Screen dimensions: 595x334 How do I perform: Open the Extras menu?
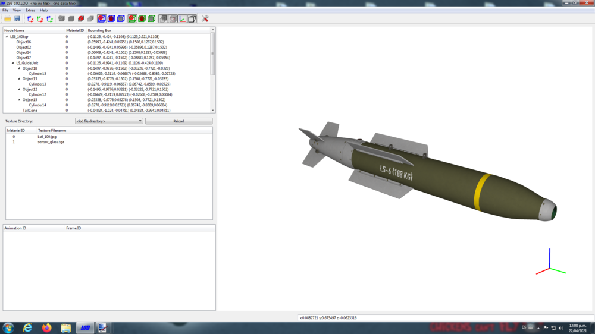point(30,10)
